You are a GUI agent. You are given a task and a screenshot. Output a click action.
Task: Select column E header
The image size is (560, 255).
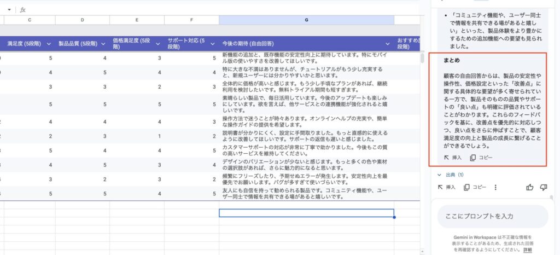click(x=137, y=20)
